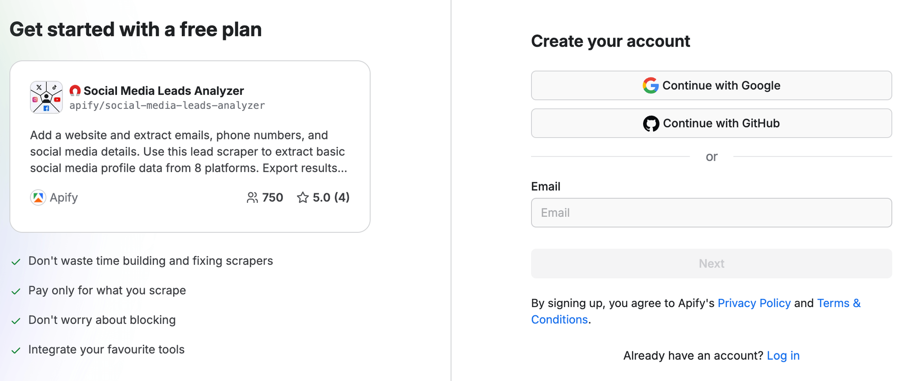Continue with Google sign-up
Image resolution: width=907 pixels, height=381 pixels.
(711, 85)
